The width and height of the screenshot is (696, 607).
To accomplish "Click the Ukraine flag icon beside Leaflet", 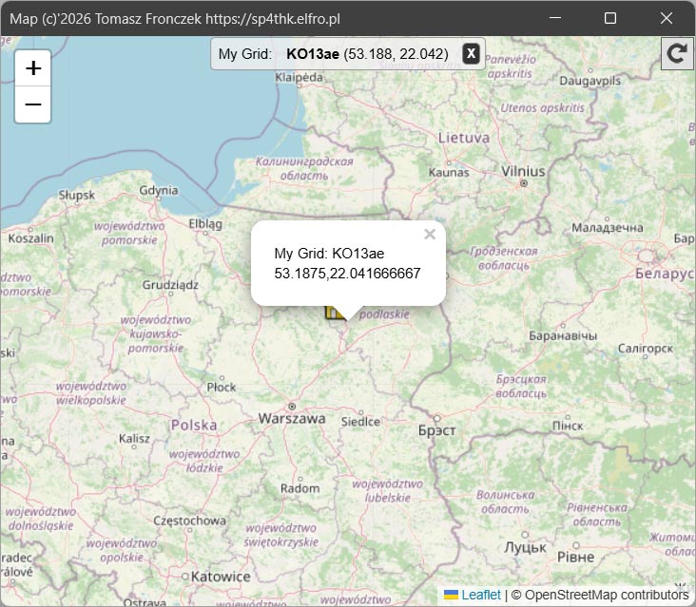I will [x=451, y=595].
